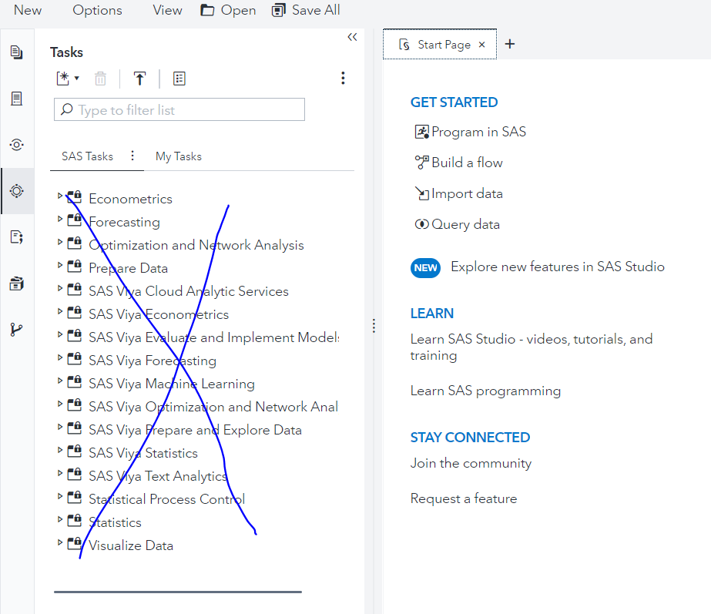Click inside the task filter search field
This screenshot has width=711, height=614.
click(179, 109)
